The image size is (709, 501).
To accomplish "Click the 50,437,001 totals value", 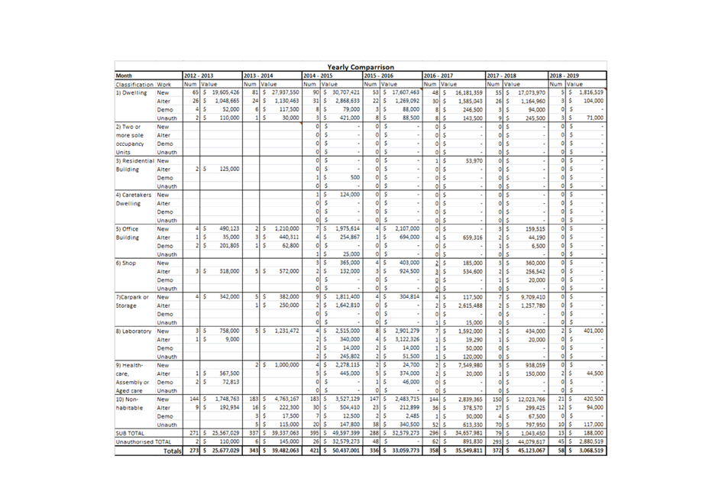I will [x=346, y=451].
